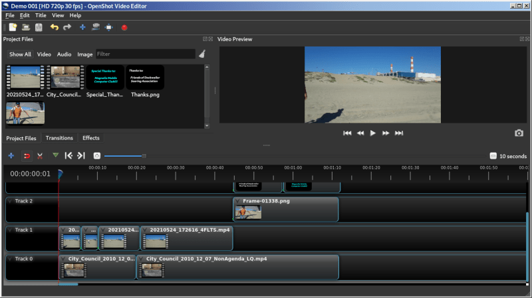Expand the Track 0 menu arrow
The image size is (532, 298).
point(10,258)
